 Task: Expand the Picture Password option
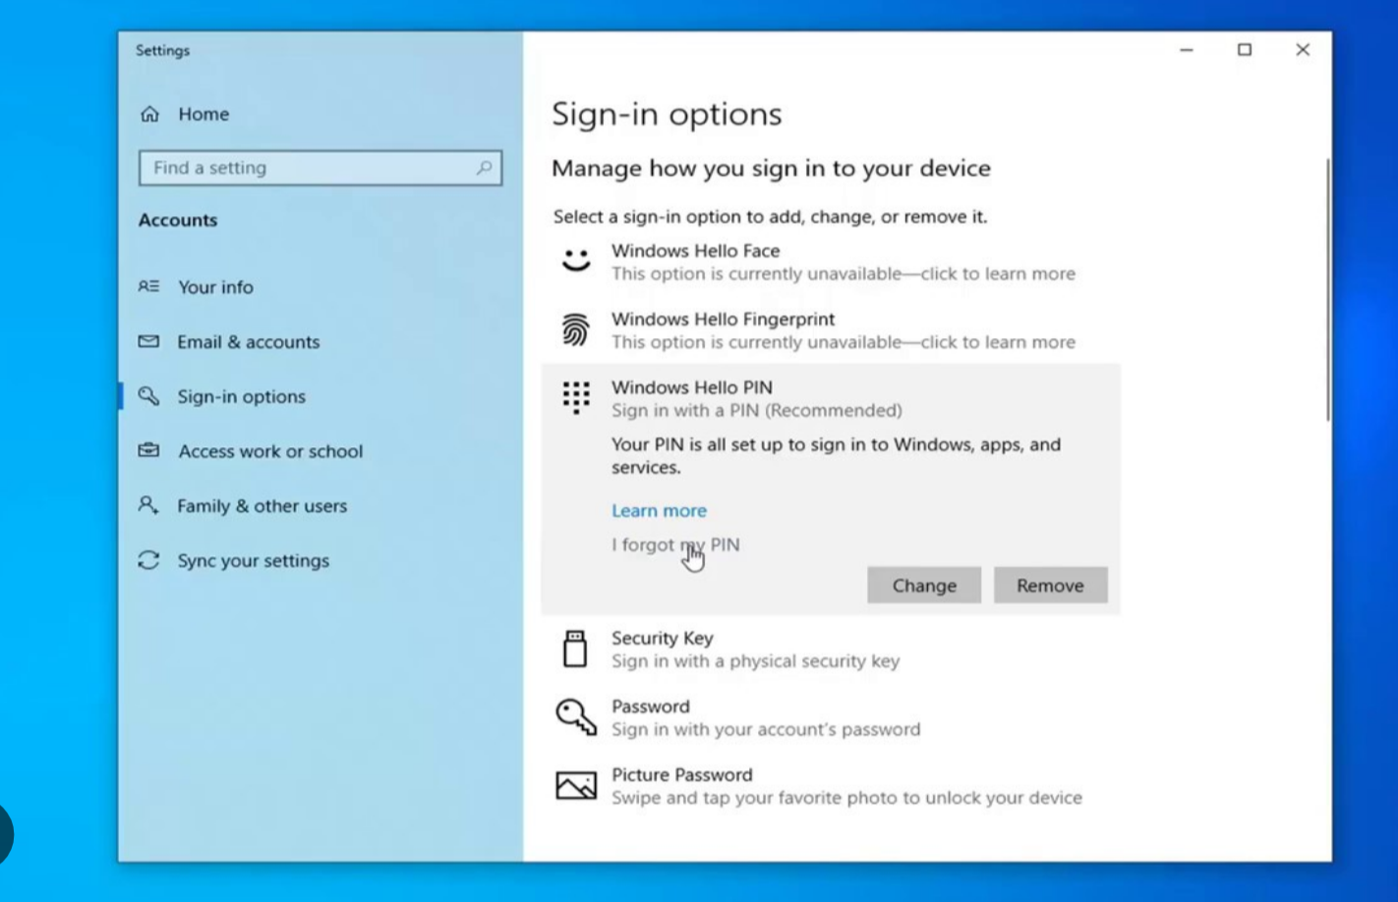[831, 785]
